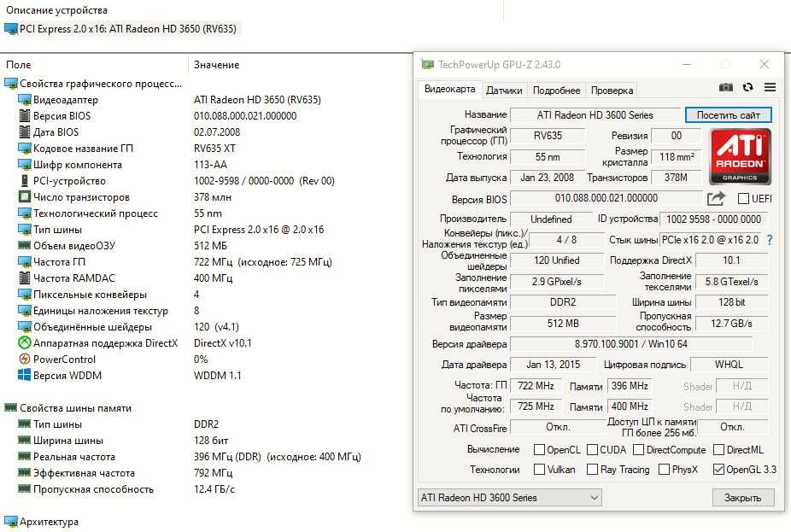Click the Эффективная частота row icon
Screen dimensions: 791x532
click(24, 472)
